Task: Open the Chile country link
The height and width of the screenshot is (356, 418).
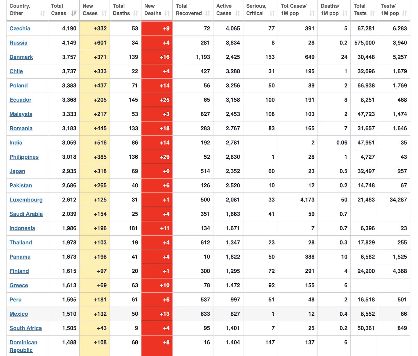Action: pyautogui.click(x=16, y=71)
